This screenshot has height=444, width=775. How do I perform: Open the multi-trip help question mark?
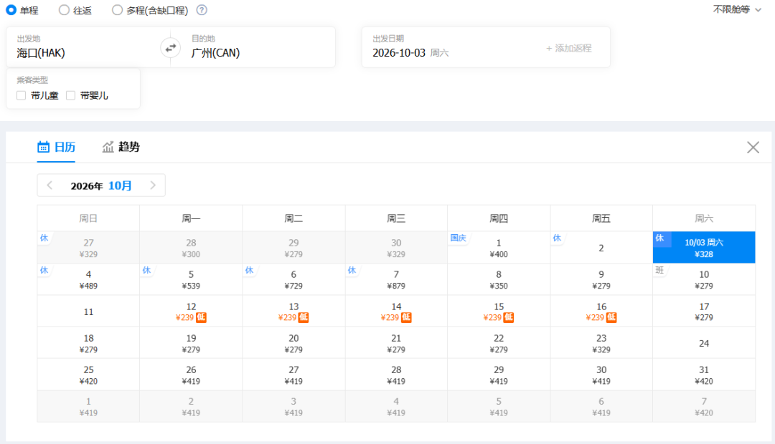[x=202, y=10]
